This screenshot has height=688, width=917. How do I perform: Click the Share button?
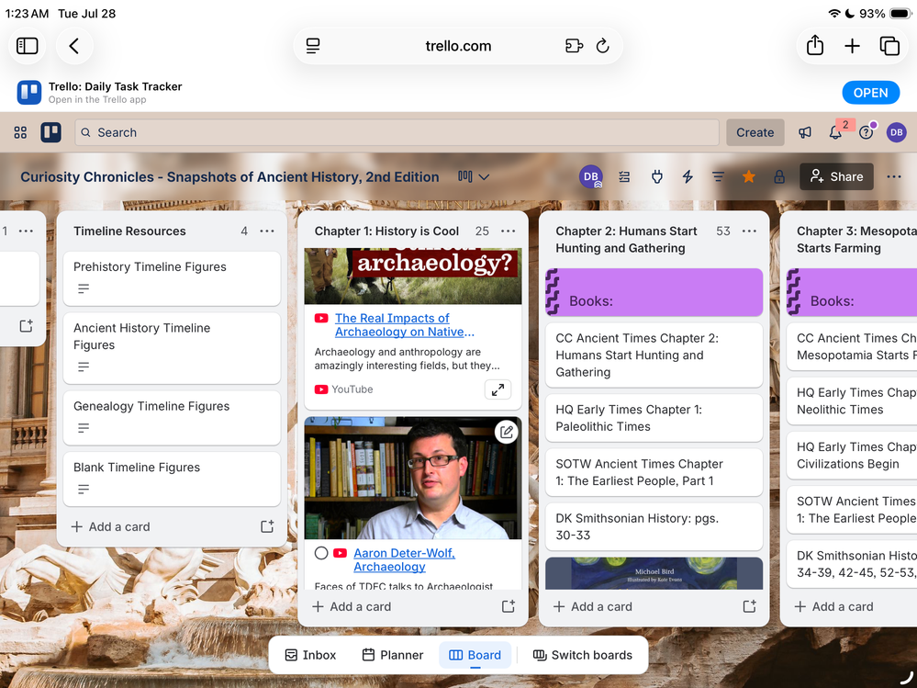point(836,176)
